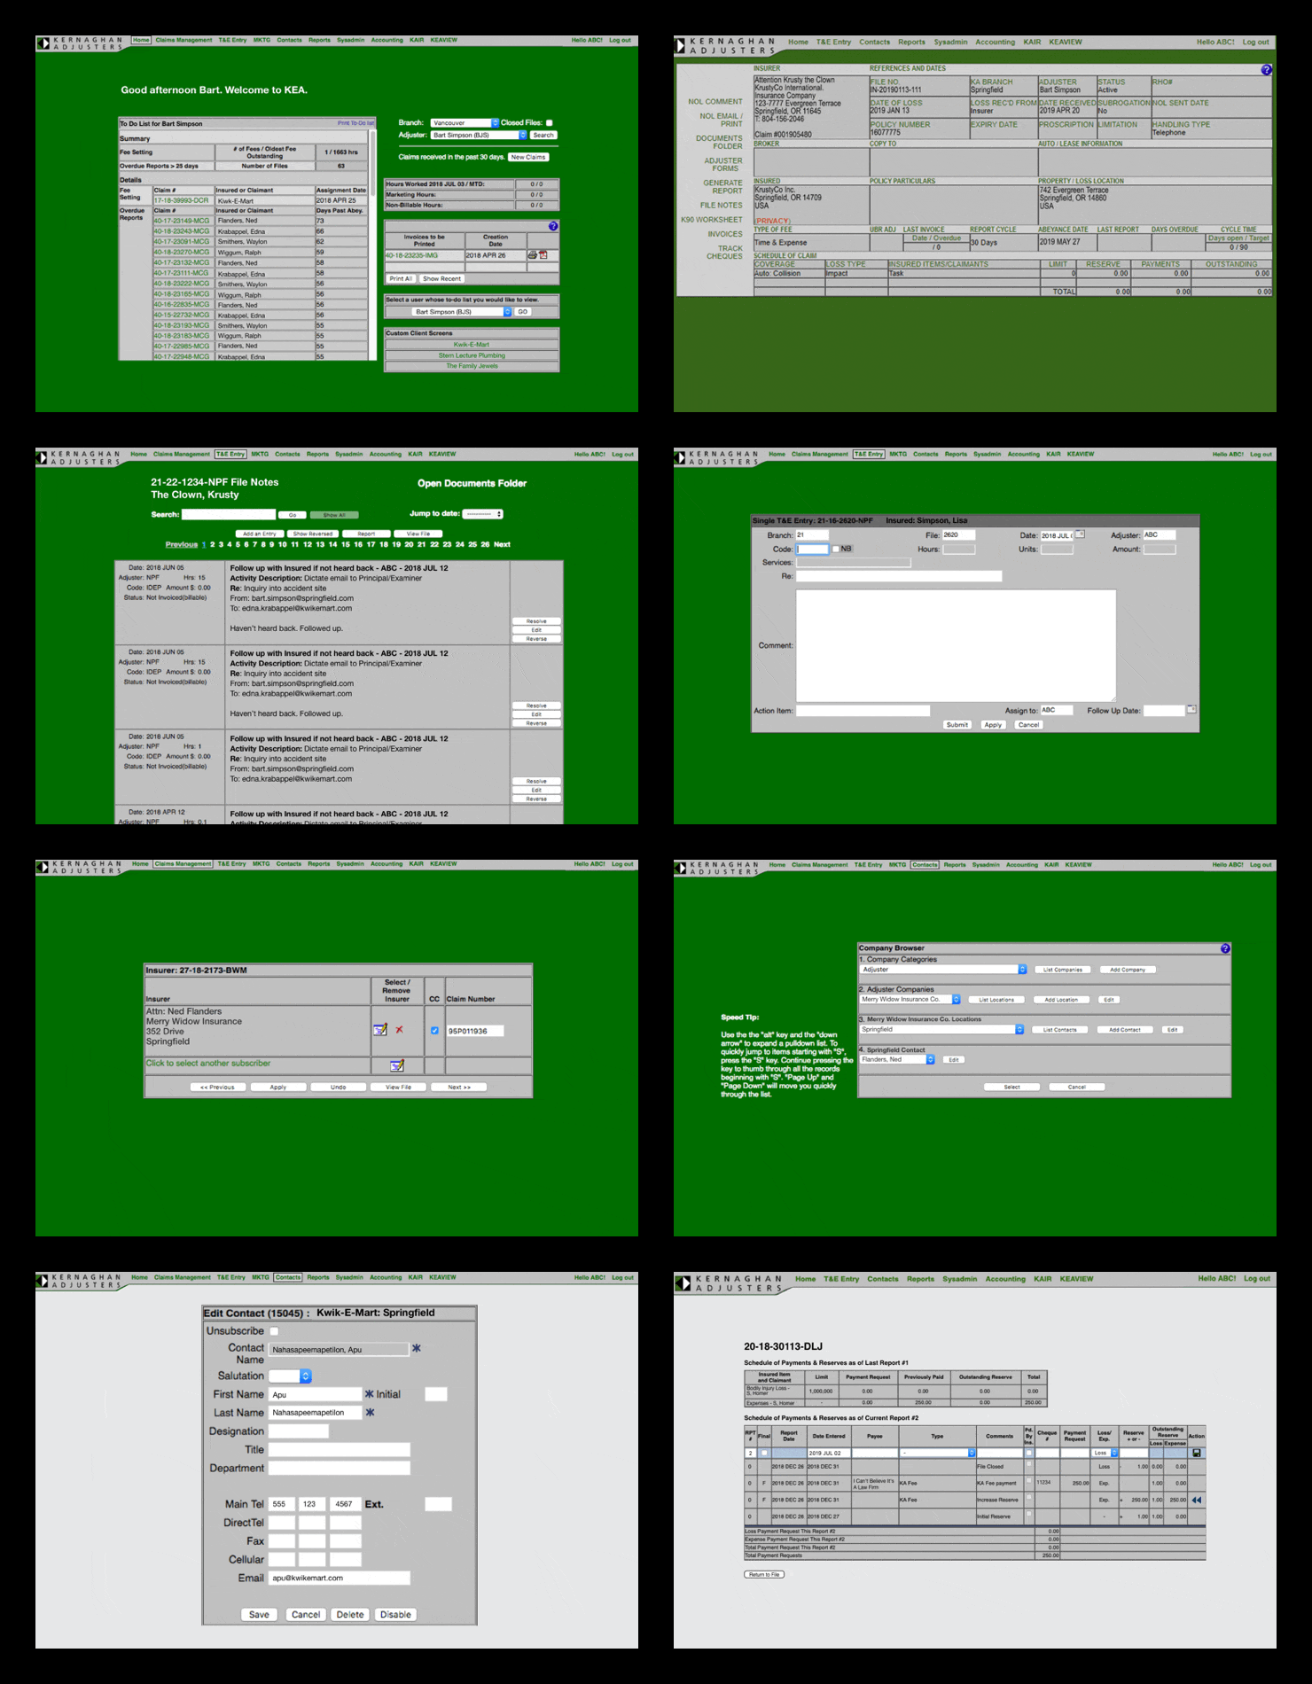Tick the Pd By Ins checkbox in report row 2
This screenshot has width=1312, height=1684.
(x=1028, y=1453)
